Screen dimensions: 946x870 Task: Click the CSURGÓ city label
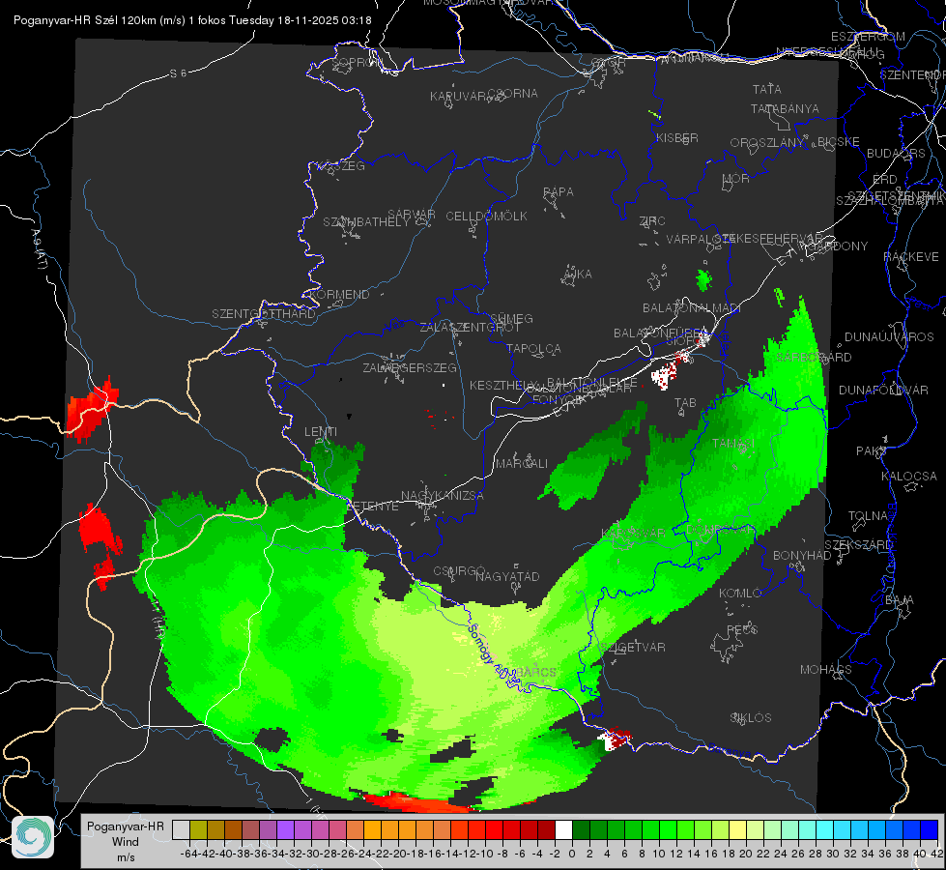tap(459, 571)
